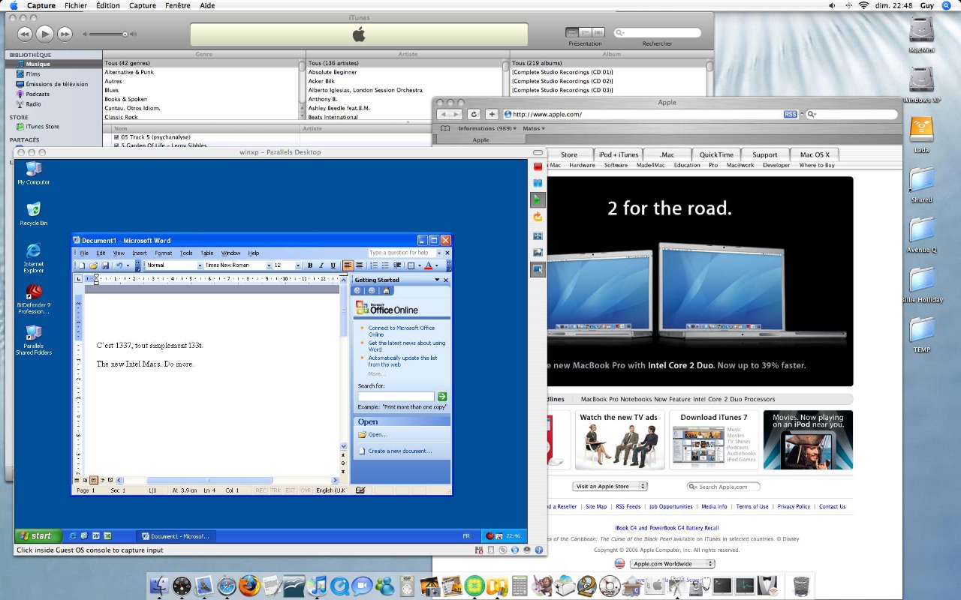Screen dimensions: 961x600
Task: Toggle Bold formatting in Word
Action: tap(310, 265)
